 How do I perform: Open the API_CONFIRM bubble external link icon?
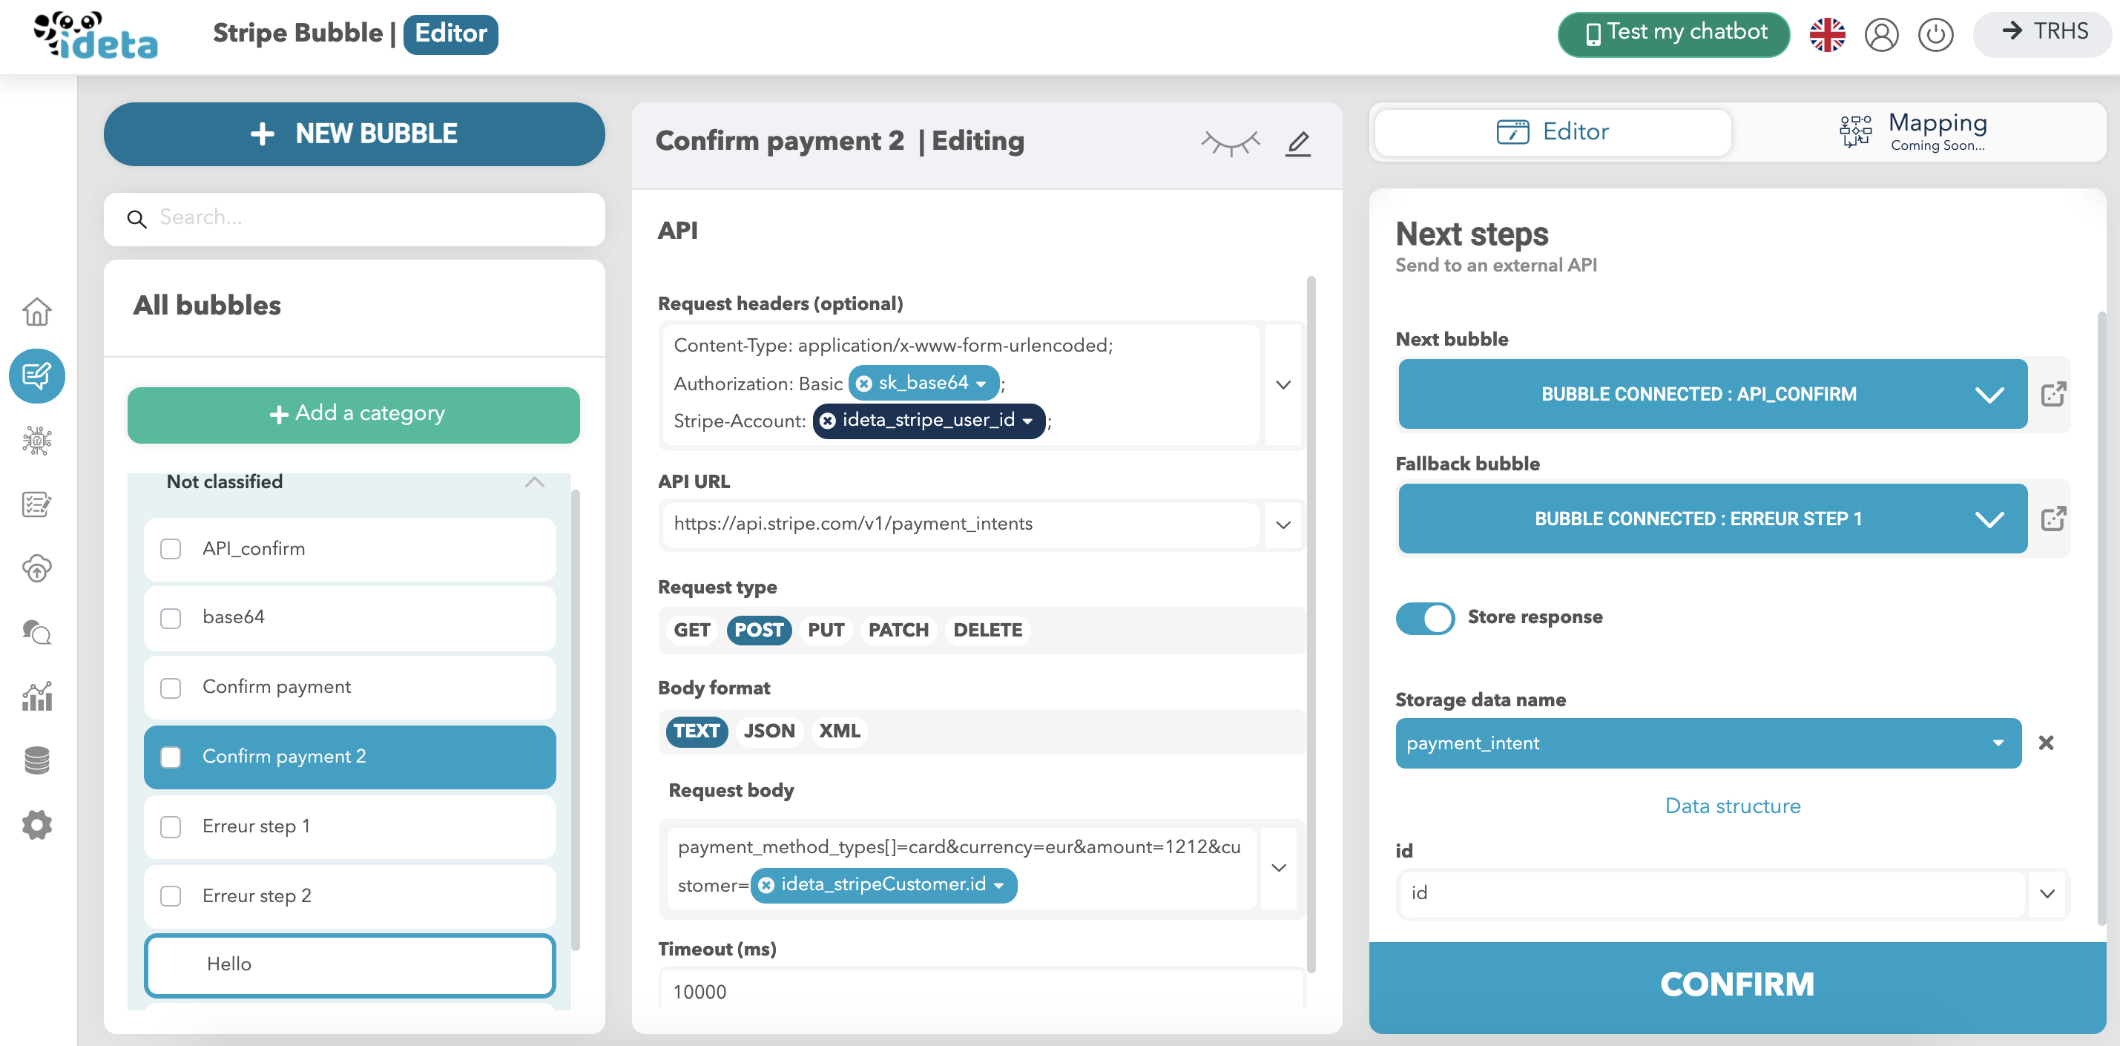[x=2052, y=394]
